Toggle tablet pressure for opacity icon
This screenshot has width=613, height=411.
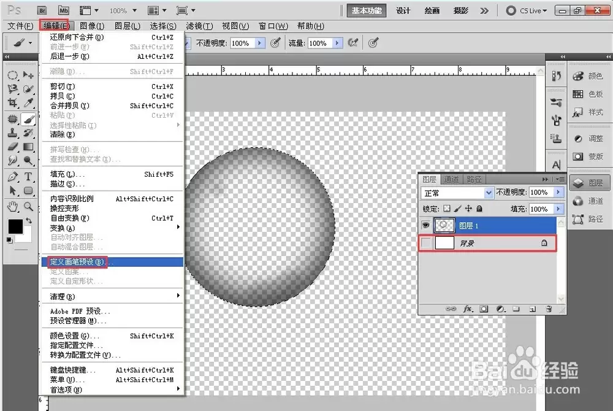[276, 42]
